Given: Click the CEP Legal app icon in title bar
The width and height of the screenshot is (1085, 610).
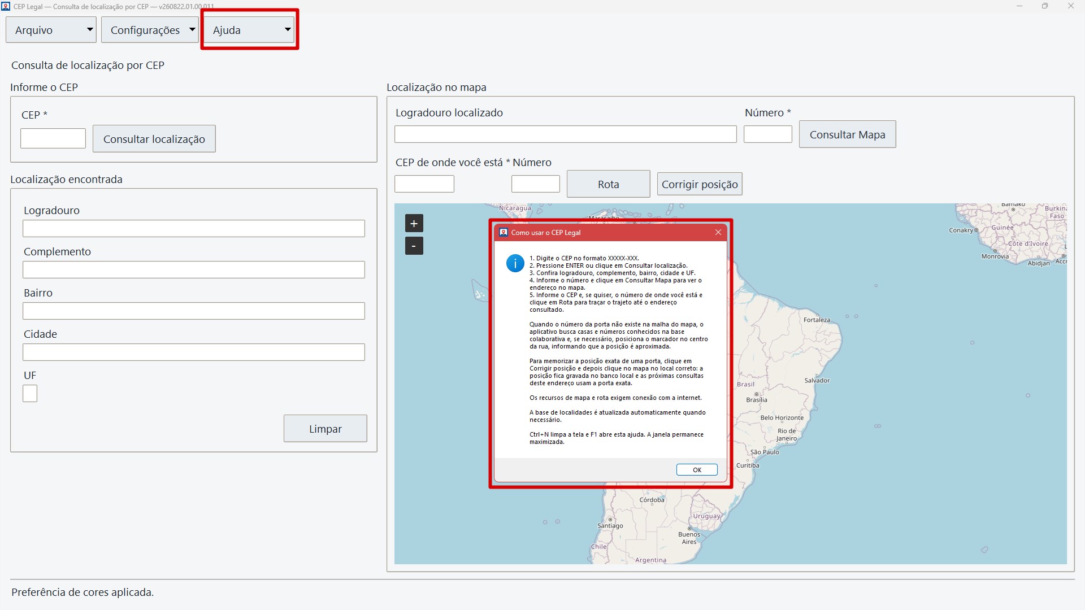Looking at the screenshot, I should coord(6,6).
